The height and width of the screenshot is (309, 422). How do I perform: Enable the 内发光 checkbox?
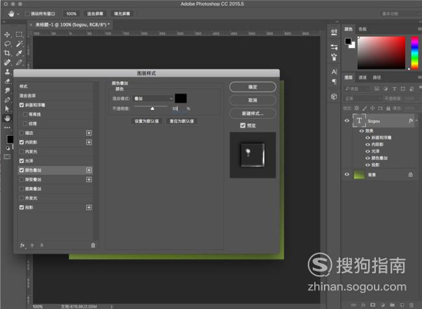21,151
